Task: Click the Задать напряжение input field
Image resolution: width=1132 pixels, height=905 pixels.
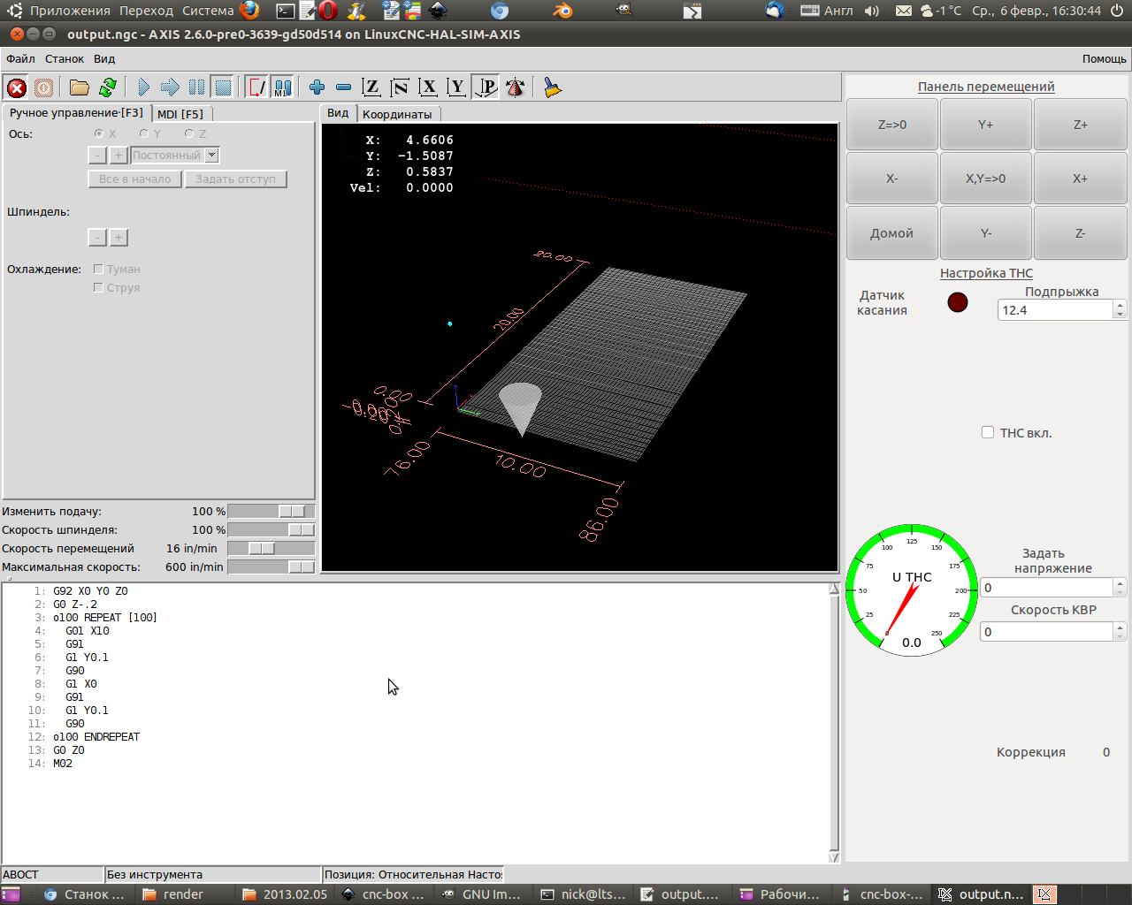Action: (1046, 588)
